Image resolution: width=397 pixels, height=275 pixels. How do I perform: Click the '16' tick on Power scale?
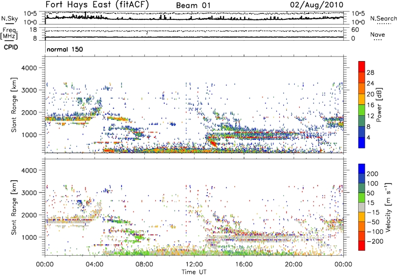tap(370, 105)
